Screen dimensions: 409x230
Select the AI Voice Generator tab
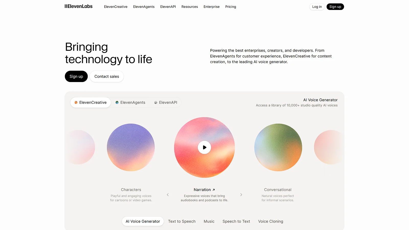tap(143, 221)
